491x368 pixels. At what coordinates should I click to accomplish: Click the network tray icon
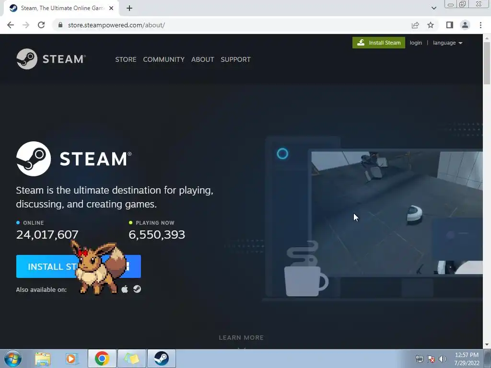419,359
